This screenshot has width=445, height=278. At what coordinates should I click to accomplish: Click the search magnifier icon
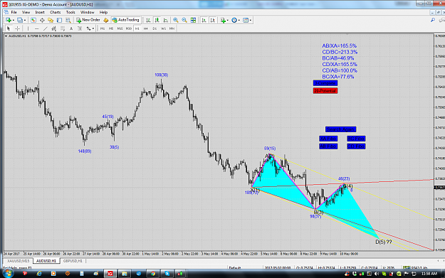click(433, 20)
